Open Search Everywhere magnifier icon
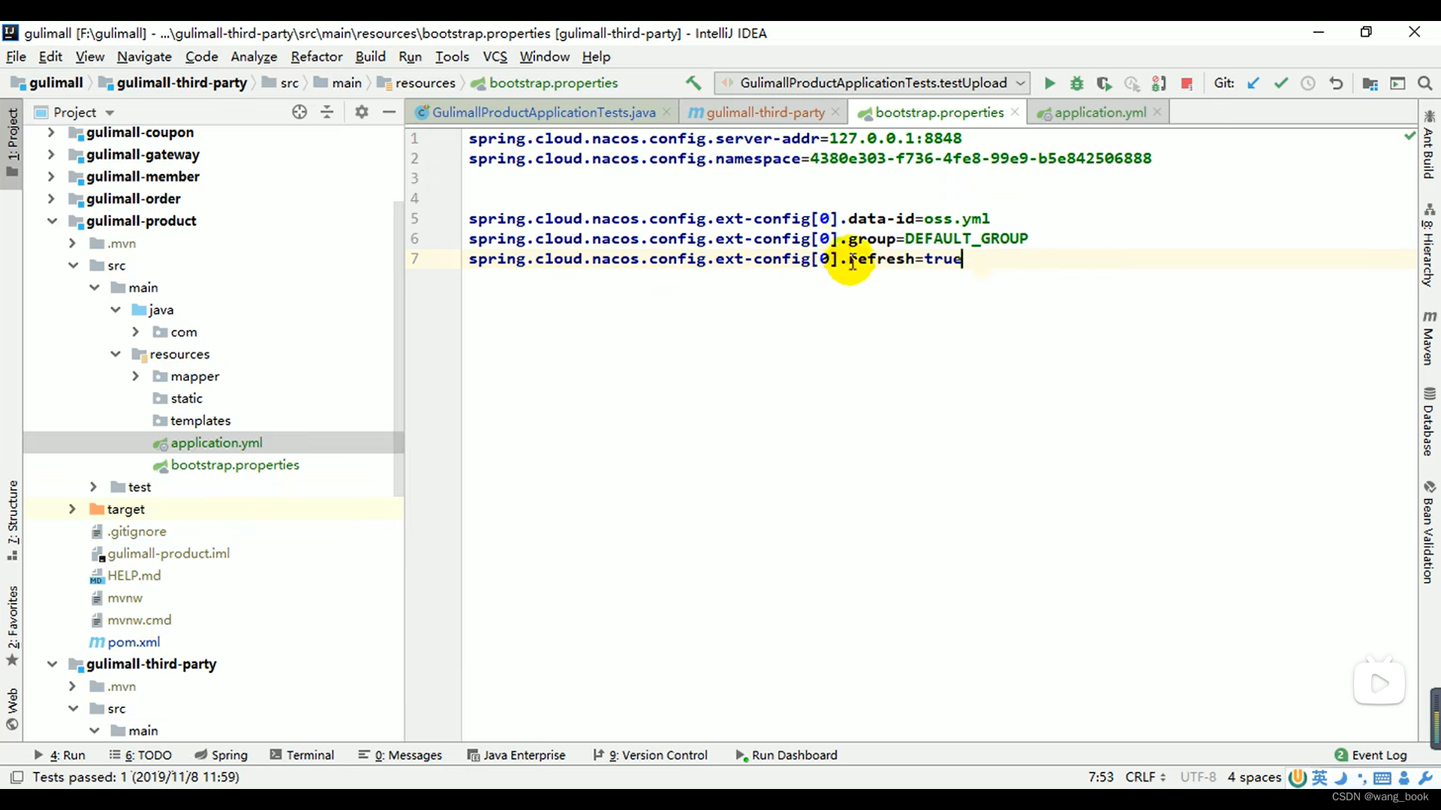This screenshot has width=1441, height=810. click(1425, 83)
